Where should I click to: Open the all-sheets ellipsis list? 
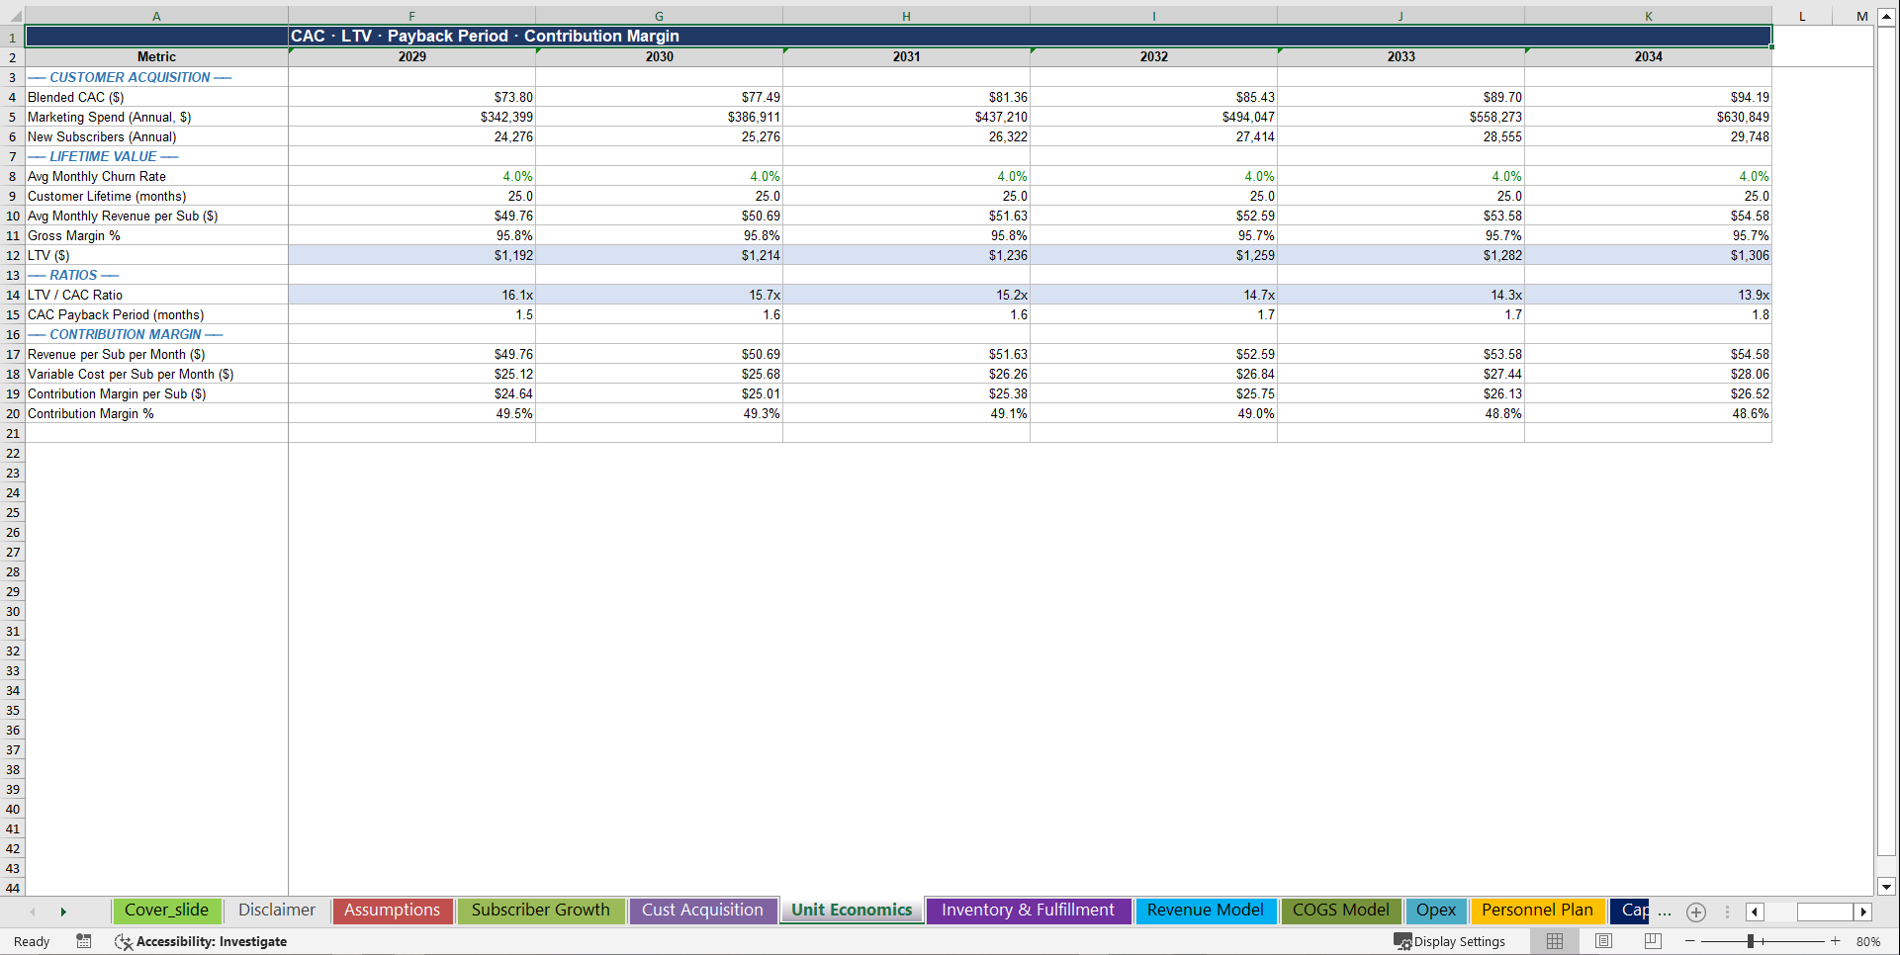click(x=1664, y=912)
